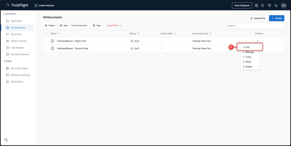This screenshot has height=146, width=291.
Task: Click the Upload File button
Action: (x=258, y=18)
